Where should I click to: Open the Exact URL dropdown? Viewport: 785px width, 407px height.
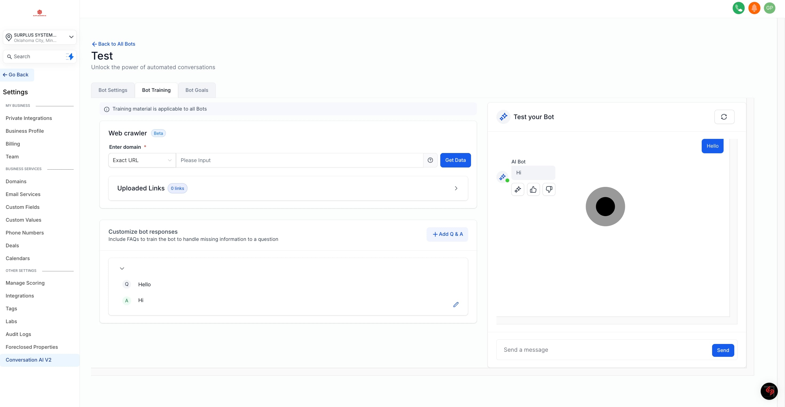coord(142,160)
